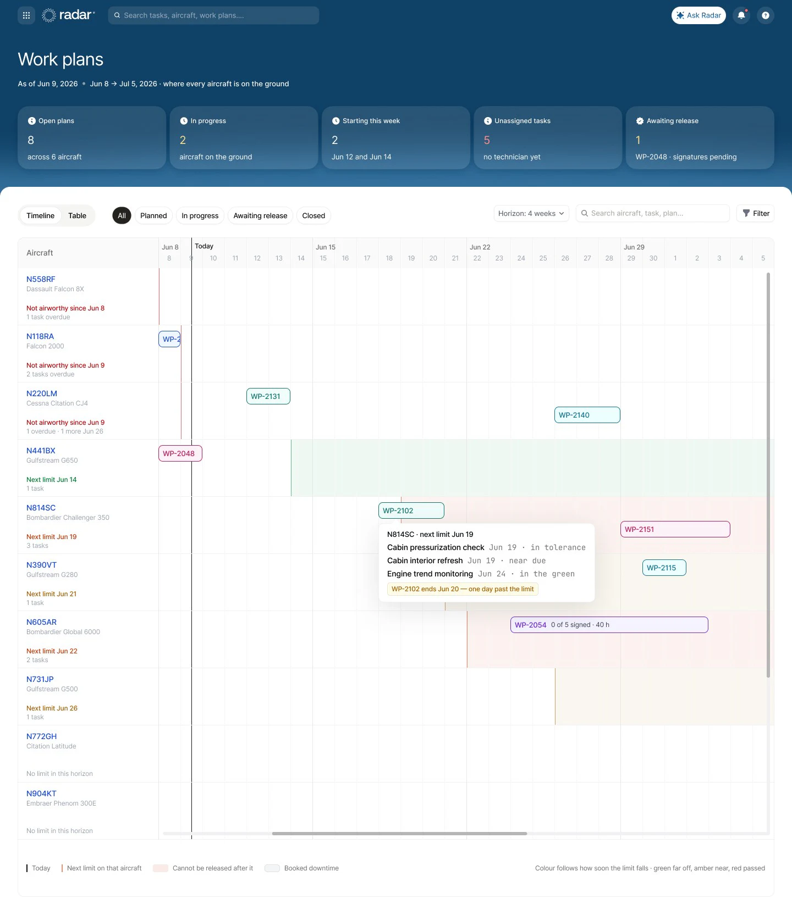792x910 pixels.
Task: Filter plans by In progress status
Action: (x=200, y=215)
